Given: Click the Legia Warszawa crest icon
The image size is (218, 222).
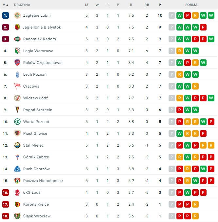Looking at the screenshot, I should [x=17, y=51].
